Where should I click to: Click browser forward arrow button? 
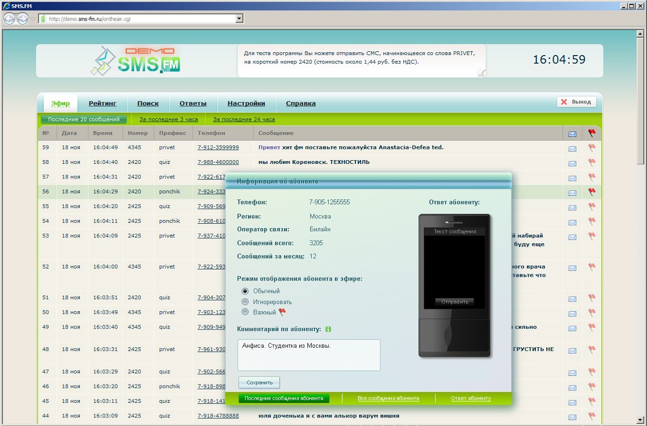22,18
